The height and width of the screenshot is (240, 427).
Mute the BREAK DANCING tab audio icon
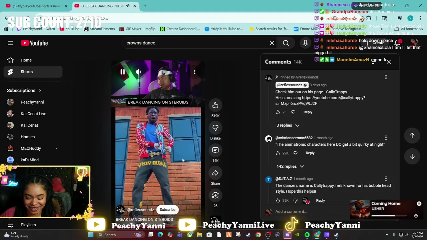128,6
